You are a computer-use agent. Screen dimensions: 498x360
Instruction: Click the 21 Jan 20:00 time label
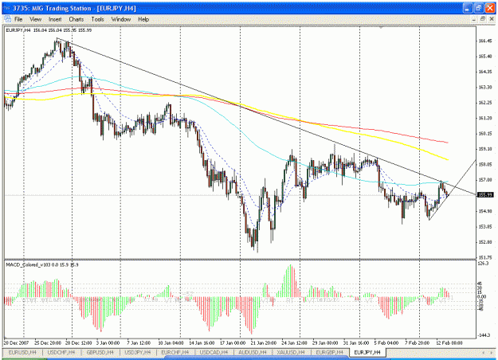(x=263, y=343)
